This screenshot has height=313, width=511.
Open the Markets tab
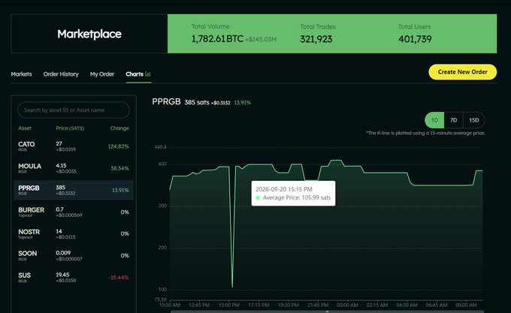coord(21,74)
